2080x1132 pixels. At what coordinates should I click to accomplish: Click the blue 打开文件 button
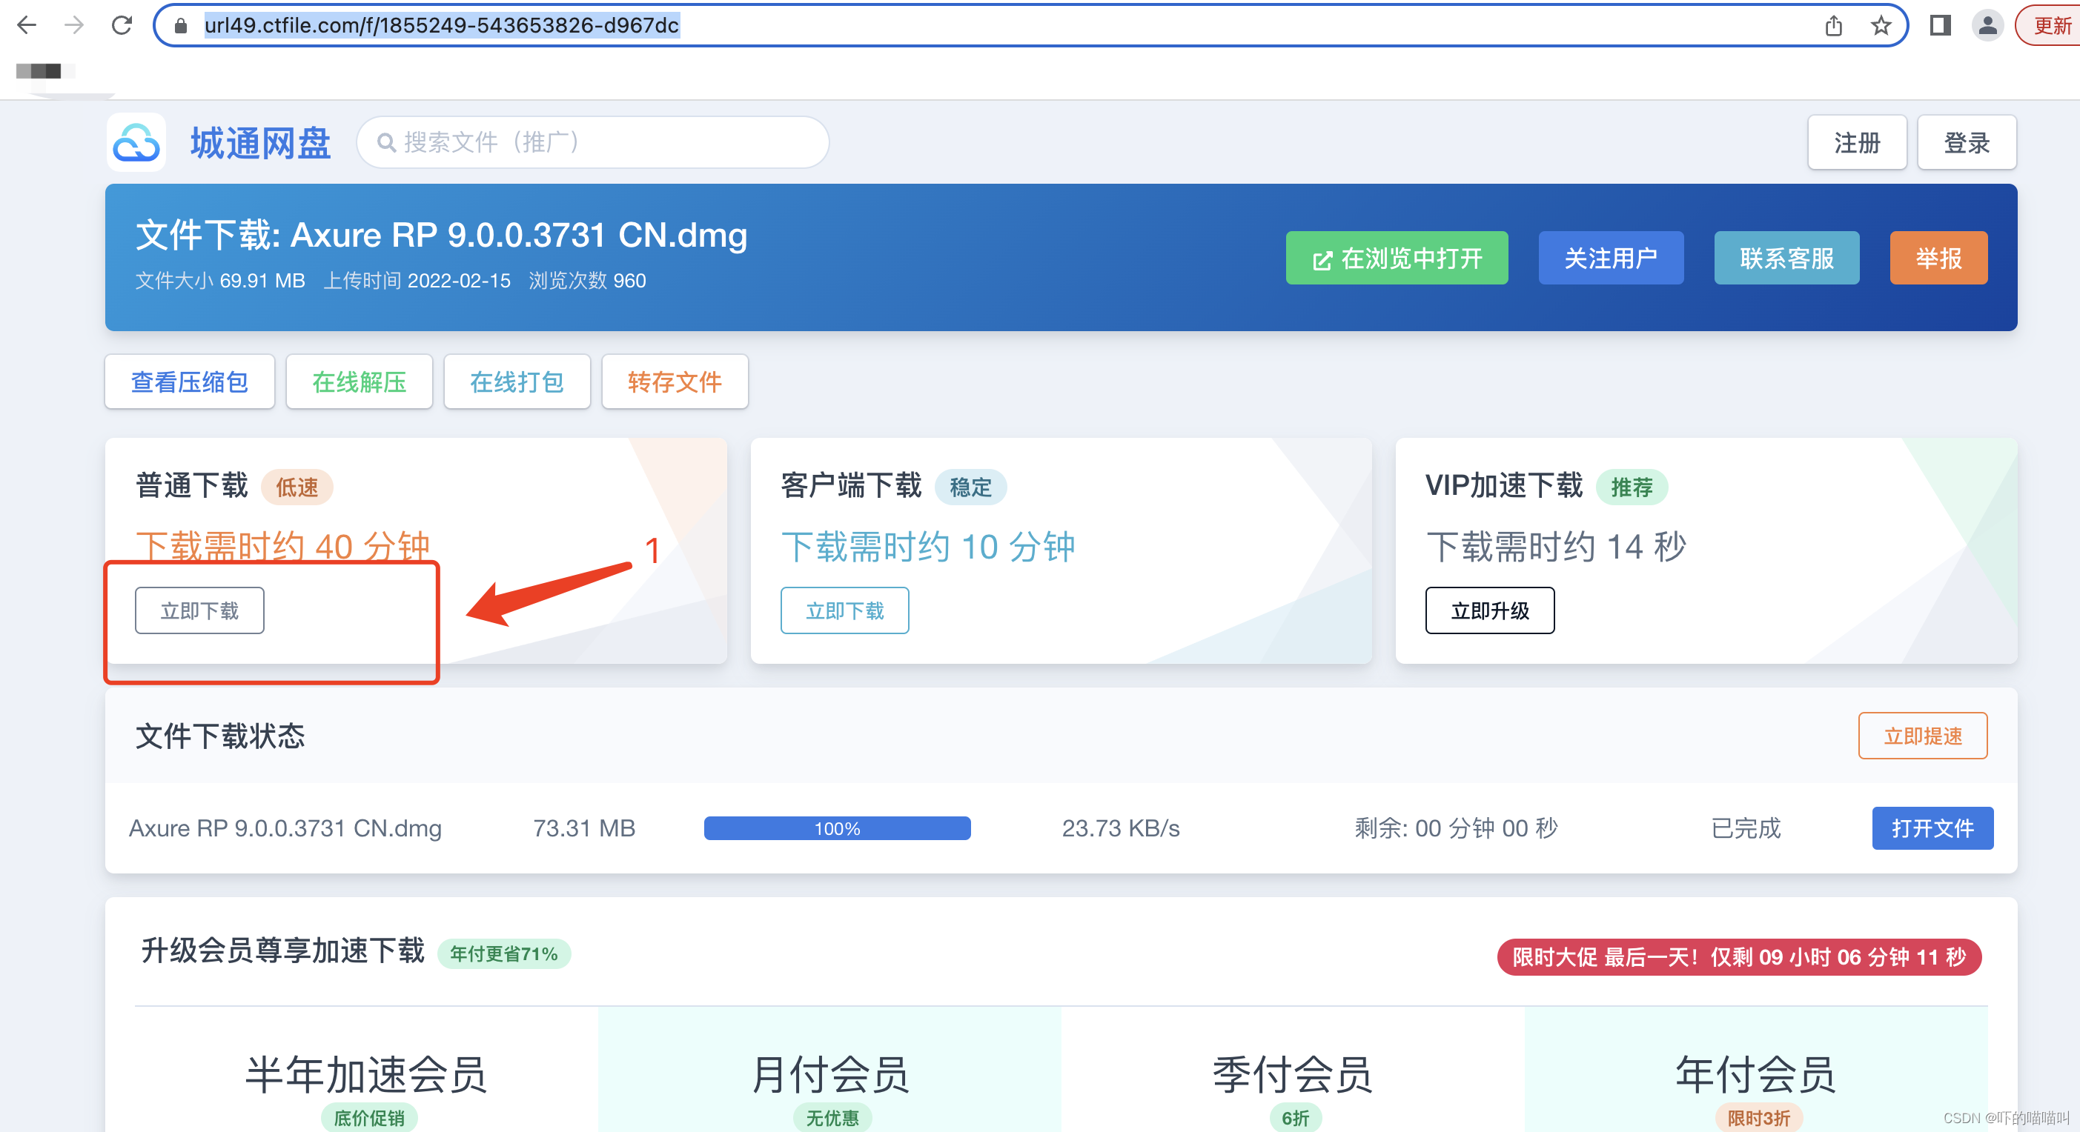[1932, 828]
